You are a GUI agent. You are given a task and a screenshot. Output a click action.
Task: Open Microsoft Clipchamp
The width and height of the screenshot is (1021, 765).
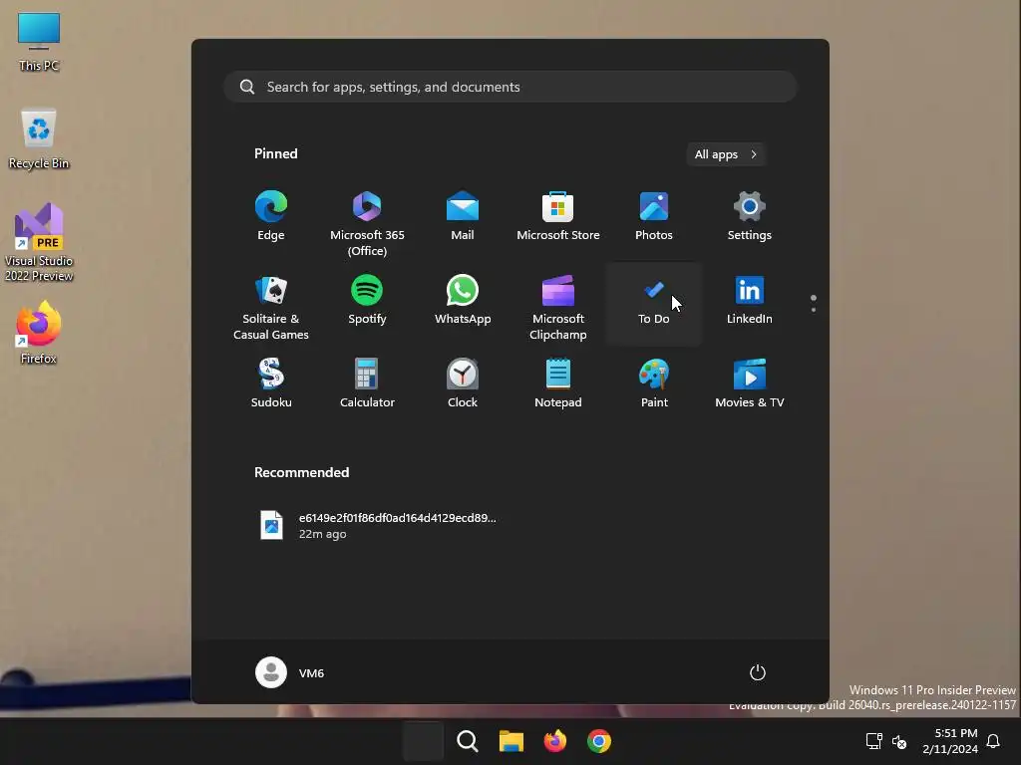click(558, 307)
